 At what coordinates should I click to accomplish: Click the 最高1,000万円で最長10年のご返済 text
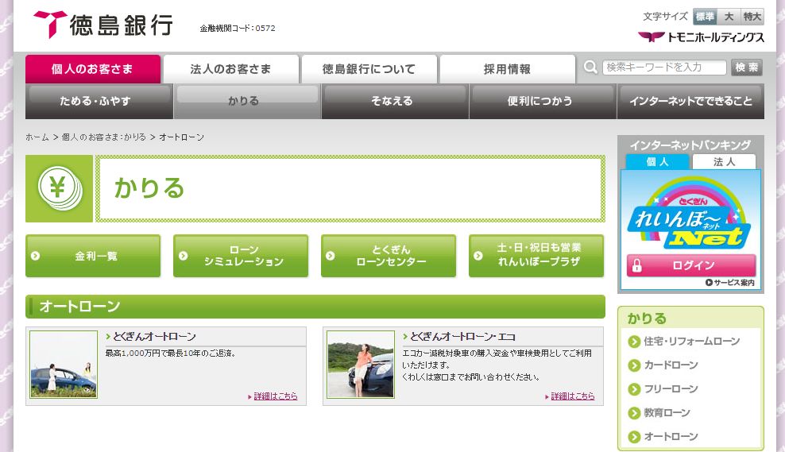coord(170,353)
